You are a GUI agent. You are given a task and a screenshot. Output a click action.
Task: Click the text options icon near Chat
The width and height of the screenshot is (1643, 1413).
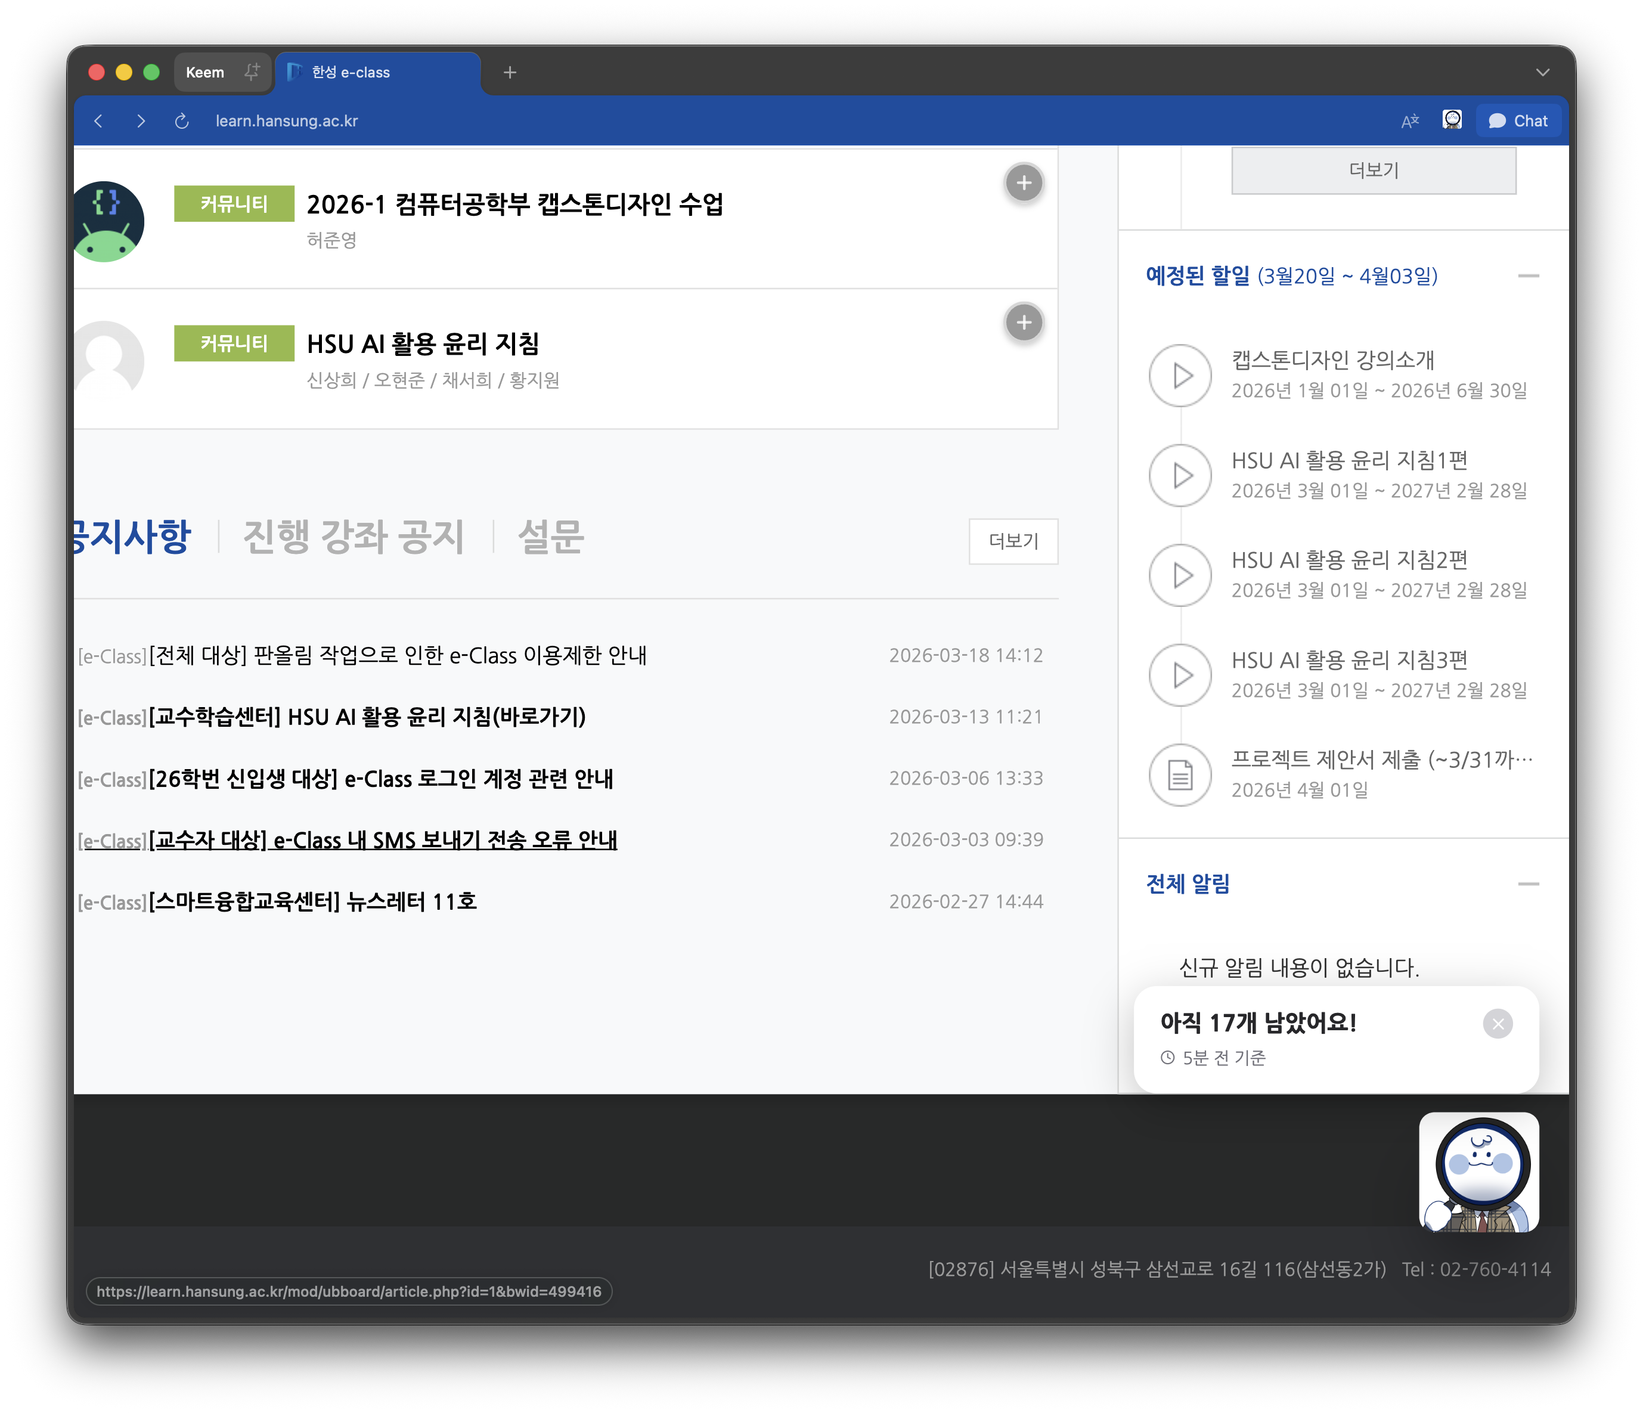coord(1410,120)
